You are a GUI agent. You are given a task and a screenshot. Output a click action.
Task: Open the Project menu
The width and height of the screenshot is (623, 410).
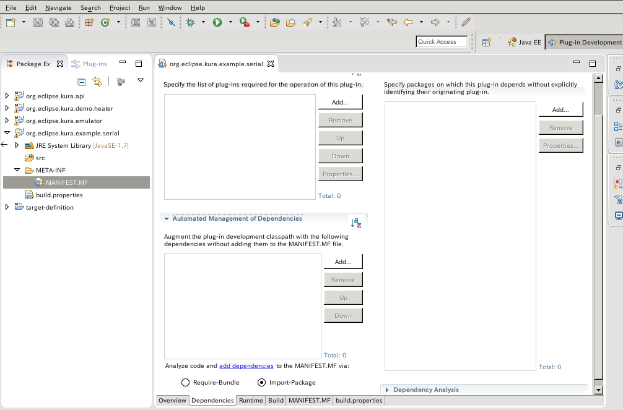tap(120, 7)
